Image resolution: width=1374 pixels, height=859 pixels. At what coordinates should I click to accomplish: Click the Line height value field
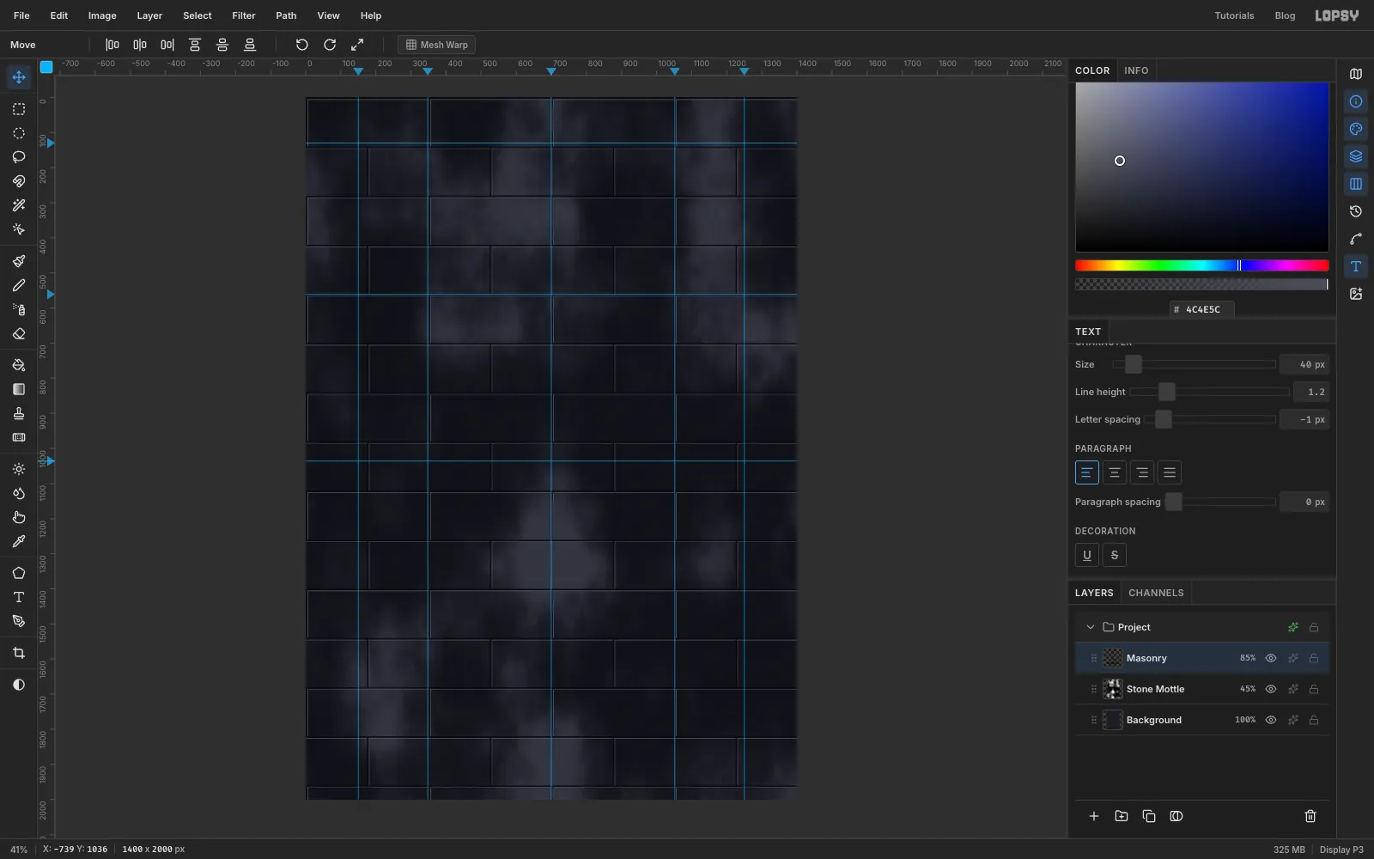(1311, 392)
